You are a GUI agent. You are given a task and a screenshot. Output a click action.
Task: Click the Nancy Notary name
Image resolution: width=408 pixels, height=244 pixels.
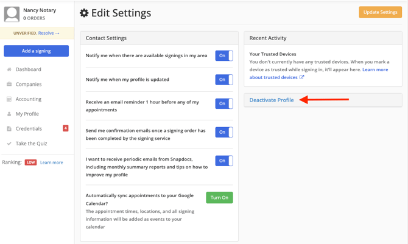(40, 10)
